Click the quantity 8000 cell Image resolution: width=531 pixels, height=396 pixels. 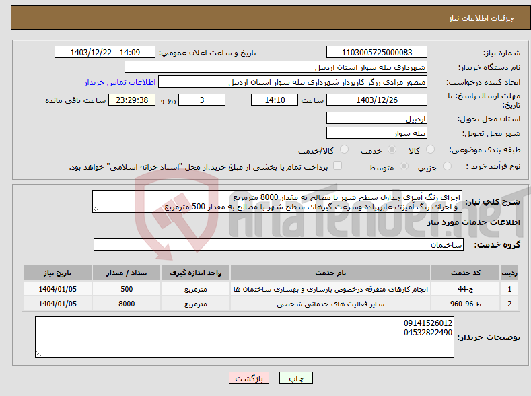pyautogui.click(x=127, y=304)
